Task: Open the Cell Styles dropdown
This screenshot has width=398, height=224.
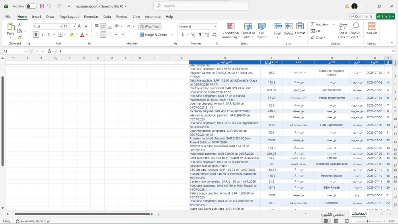Action: click(262, 31)
